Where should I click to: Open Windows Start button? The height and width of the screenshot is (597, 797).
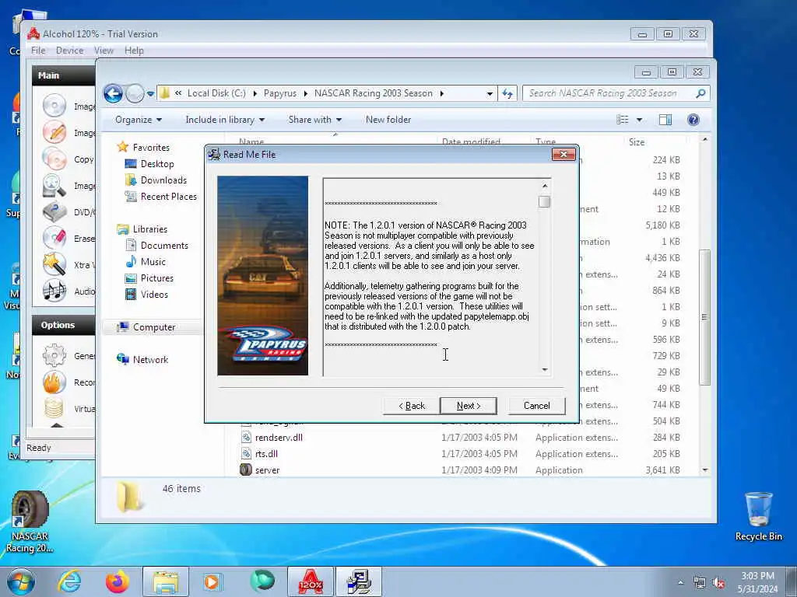point(21,581)
